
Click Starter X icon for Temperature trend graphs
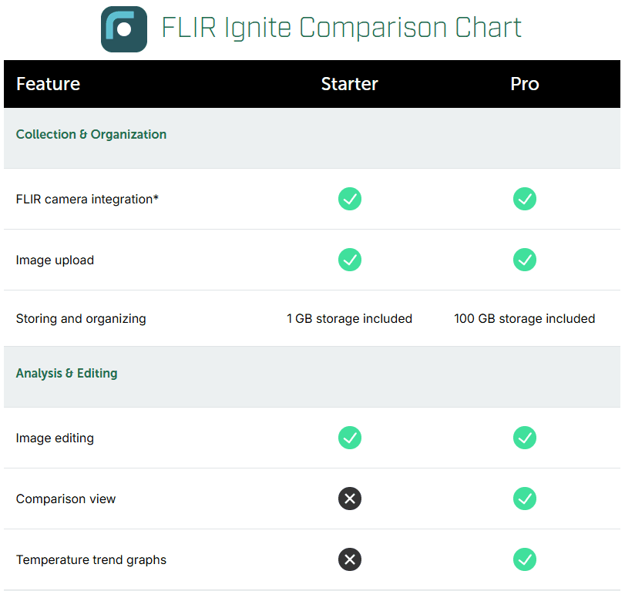coord(350,559)
